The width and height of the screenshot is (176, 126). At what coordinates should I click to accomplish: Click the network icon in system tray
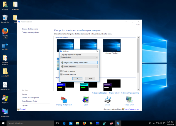tap(158, 123)
